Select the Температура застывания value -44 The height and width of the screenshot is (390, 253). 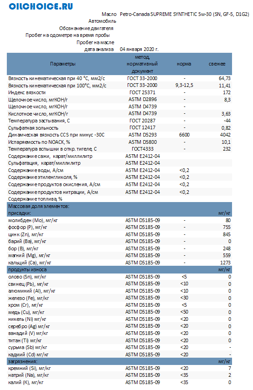[227, 121]
